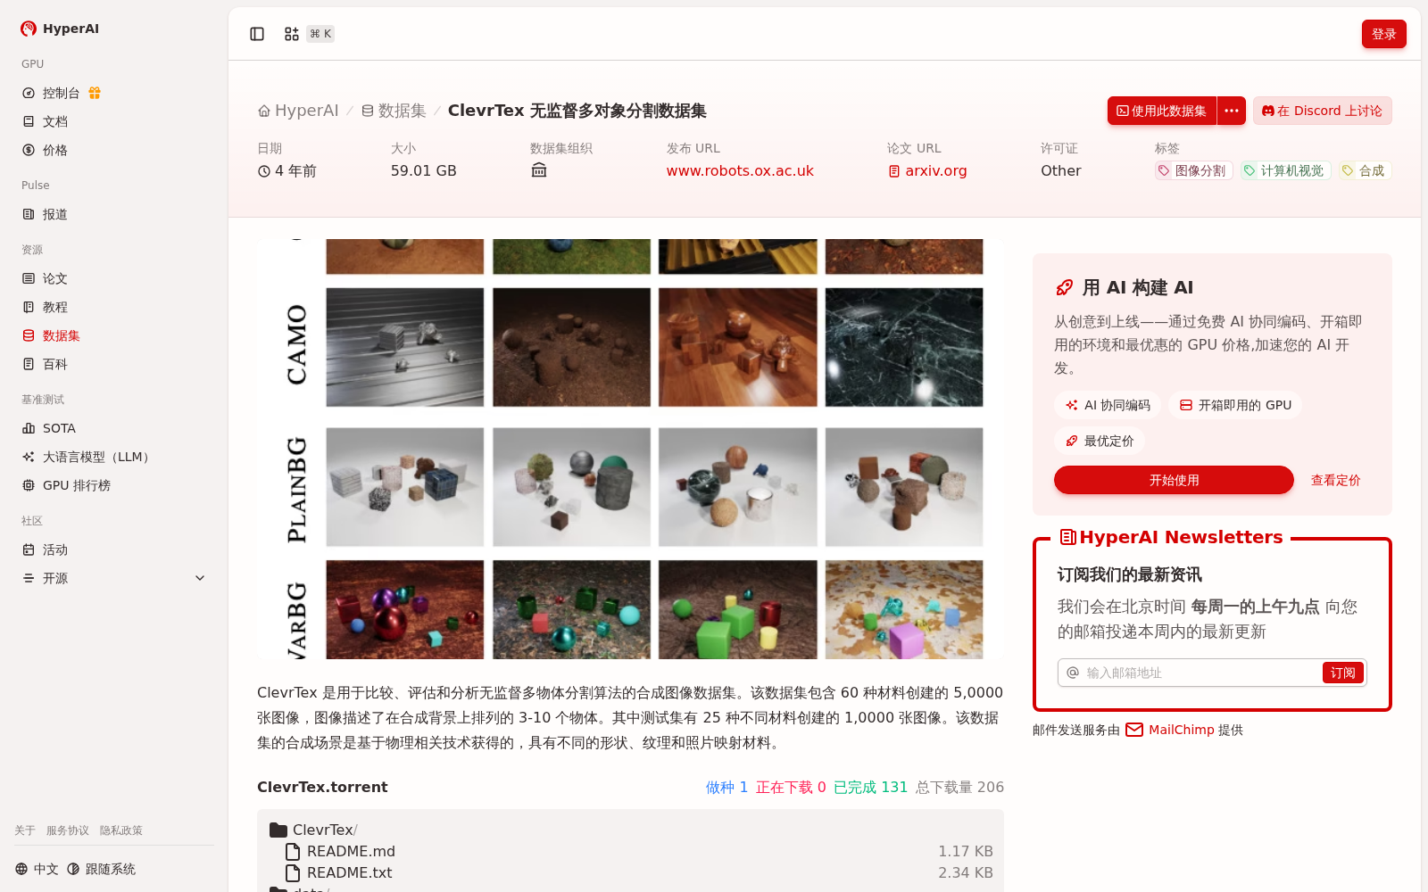Open 报道 in the sidebar

(x=55, y=214)
